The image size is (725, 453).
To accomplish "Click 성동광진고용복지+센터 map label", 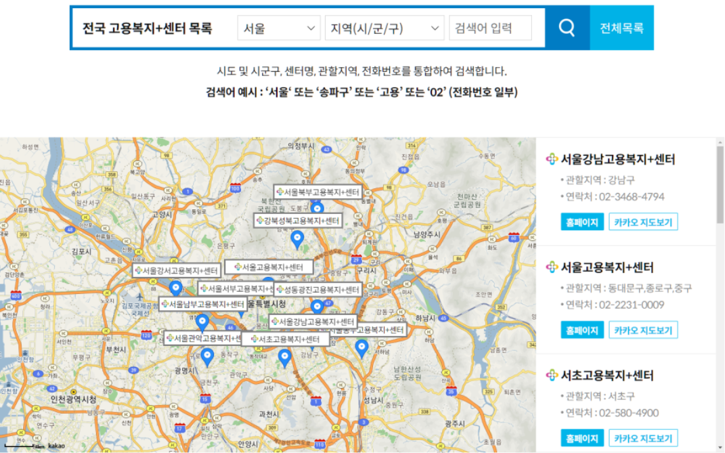I will (317, 290).
